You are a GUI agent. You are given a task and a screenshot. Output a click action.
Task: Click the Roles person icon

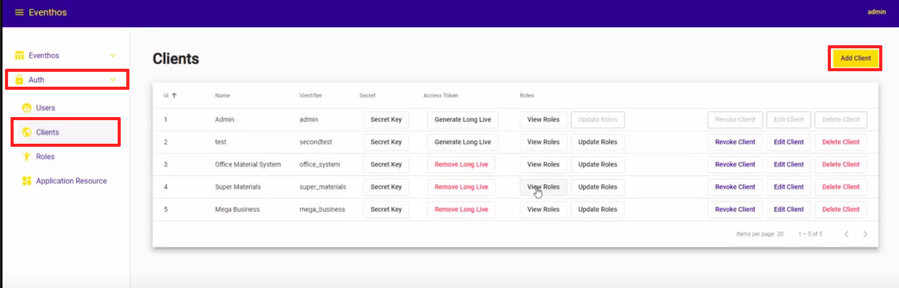tap(27, 157)
